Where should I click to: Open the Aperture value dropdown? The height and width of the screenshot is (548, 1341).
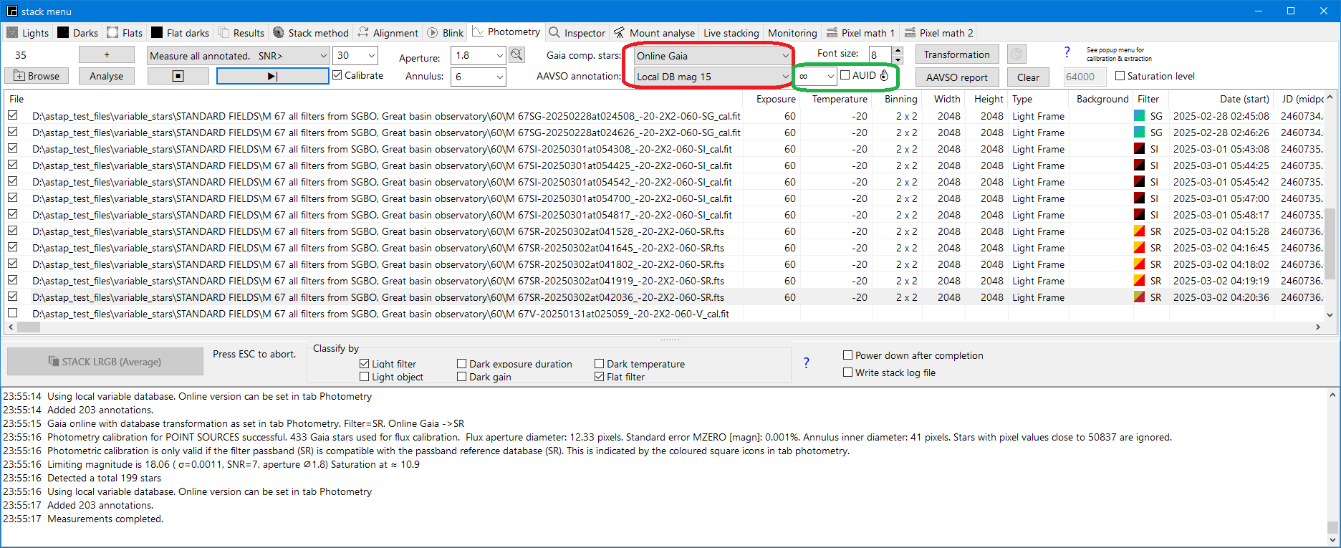(x=499, y=55)
